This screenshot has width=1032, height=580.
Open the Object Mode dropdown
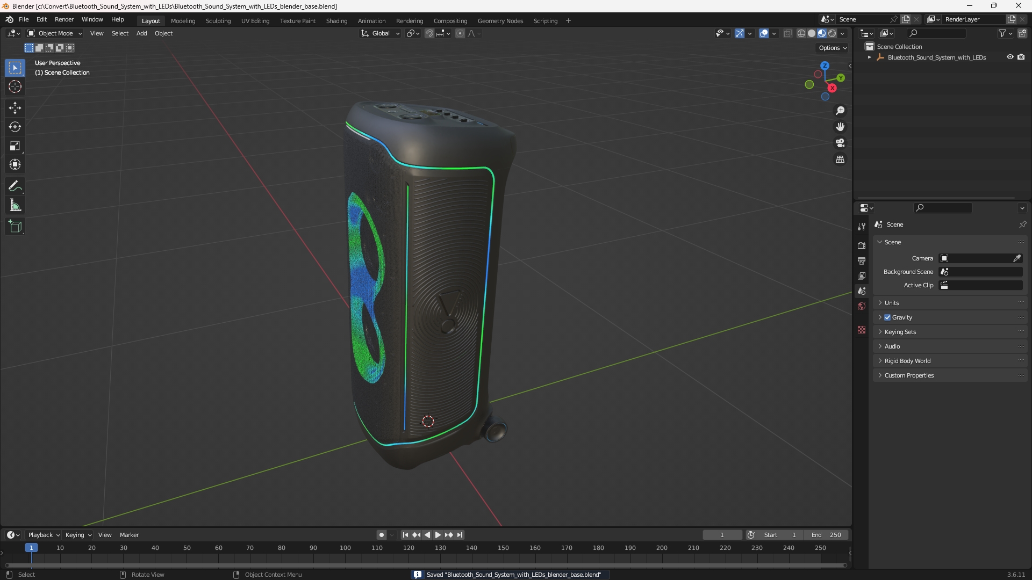[55, 33]
